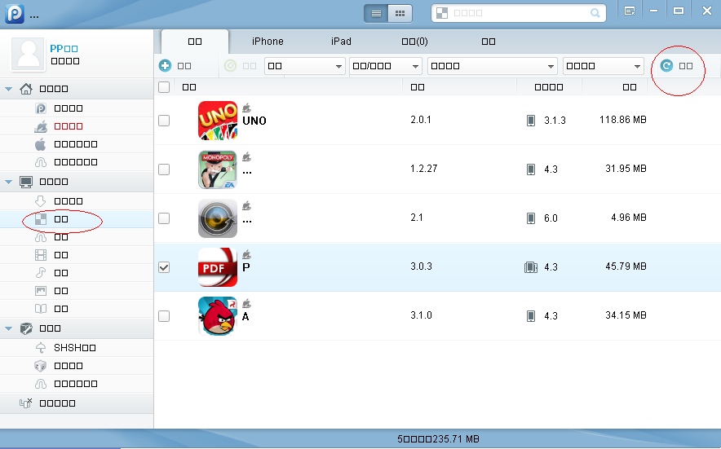The height and width of the screenshot is (449, 721).
Task: Collapse the monitor icon sidebar section
Action: [x=8, y=182]
